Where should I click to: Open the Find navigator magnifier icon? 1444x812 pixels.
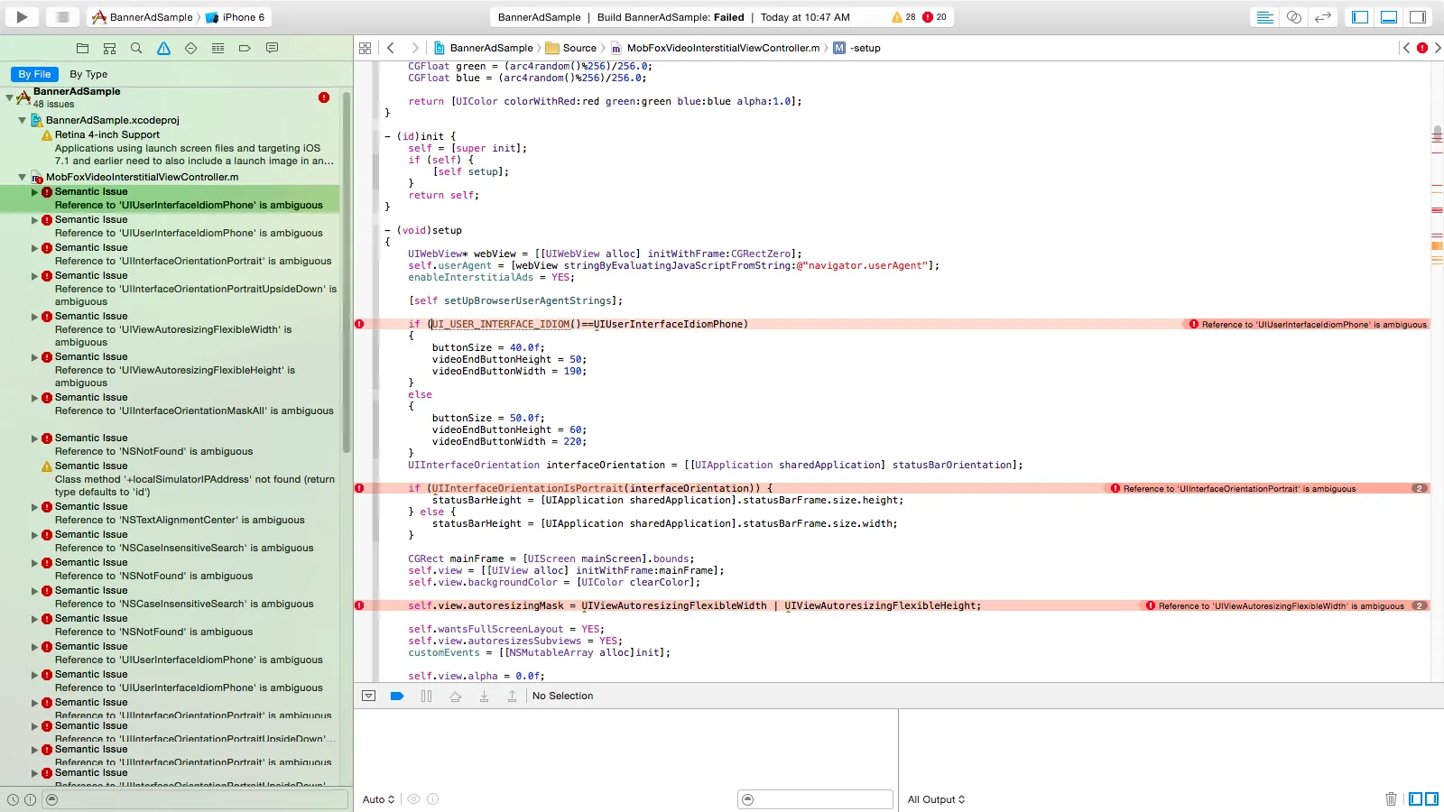(136, 49)
